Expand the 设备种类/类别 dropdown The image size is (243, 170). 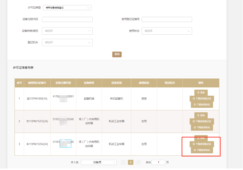(67, 31)
